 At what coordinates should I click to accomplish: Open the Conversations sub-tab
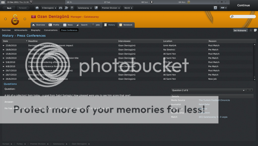[51, 30]
